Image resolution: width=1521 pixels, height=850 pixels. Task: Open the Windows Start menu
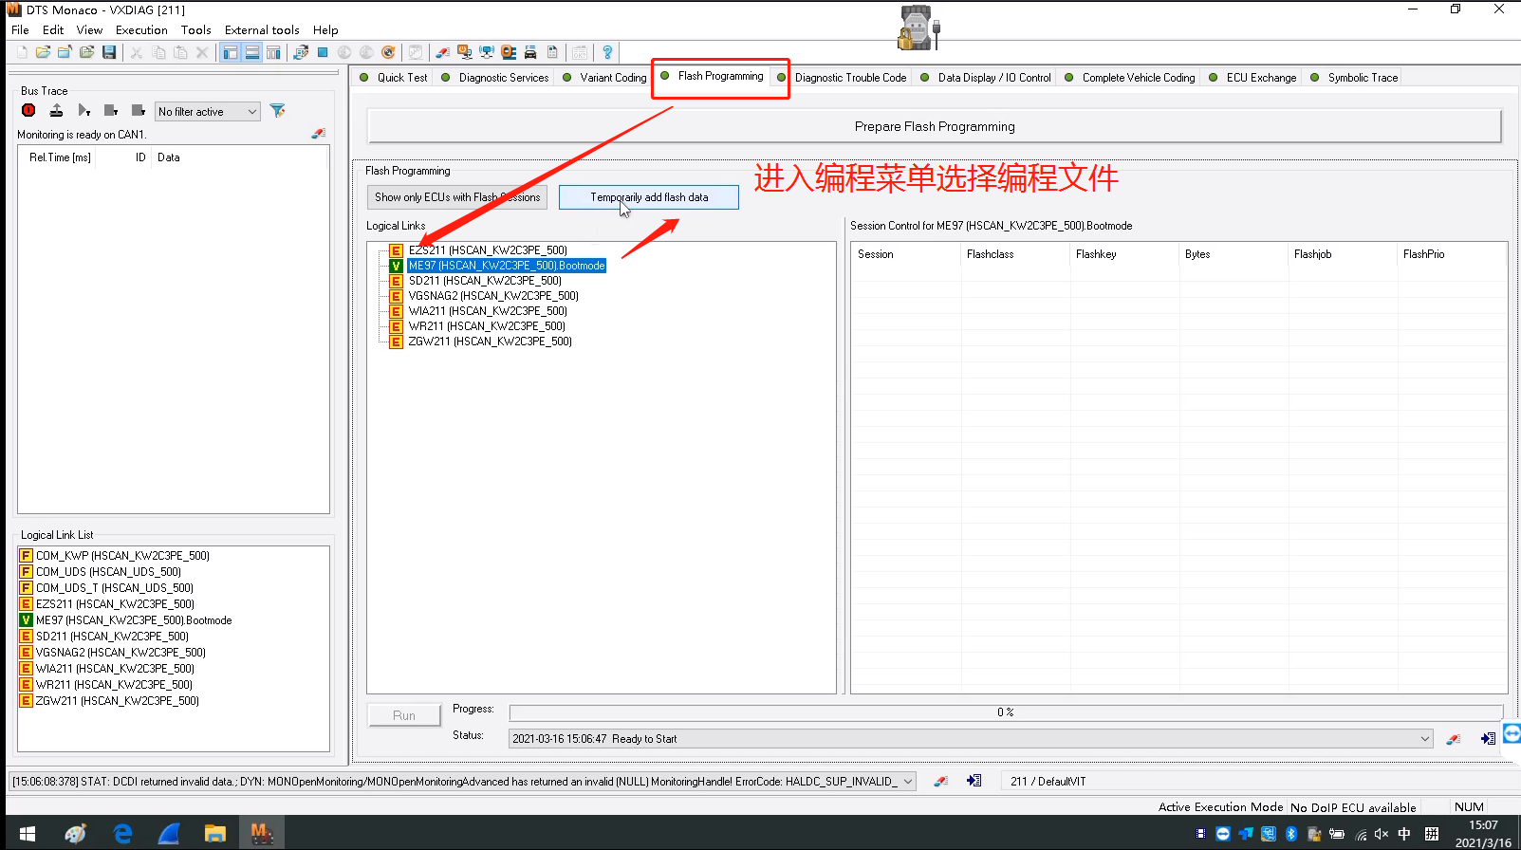click(27, 834)
